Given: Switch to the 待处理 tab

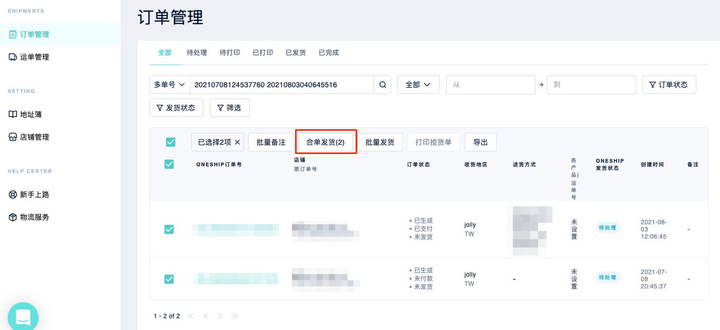Looking at the screenshot, I should pos(197,53).
